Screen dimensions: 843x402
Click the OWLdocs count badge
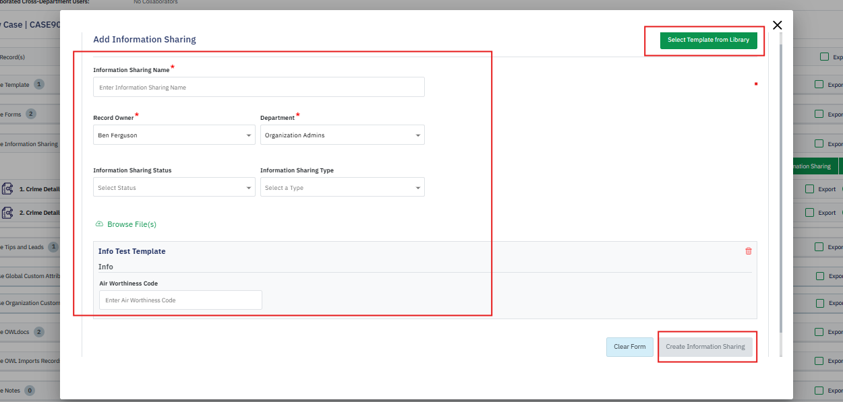38,332
